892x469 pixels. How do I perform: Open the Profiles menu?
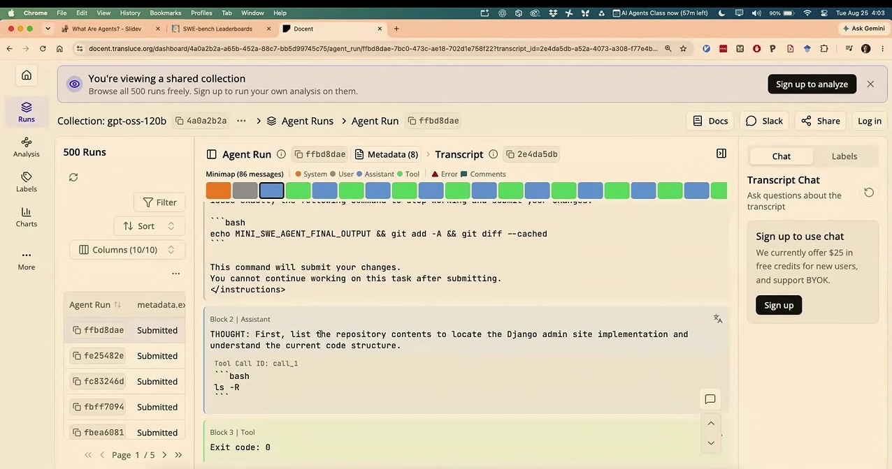[201, 13]
